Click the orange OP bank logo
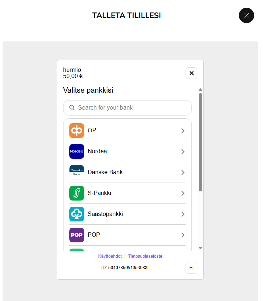 click(77, 131)
